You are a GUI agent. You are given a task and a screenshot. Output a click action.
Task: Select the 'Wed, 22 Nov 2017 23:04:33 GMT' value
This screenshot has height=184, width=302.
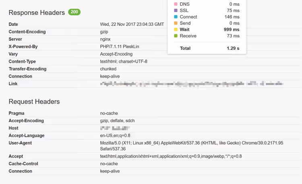coord(132,24)
